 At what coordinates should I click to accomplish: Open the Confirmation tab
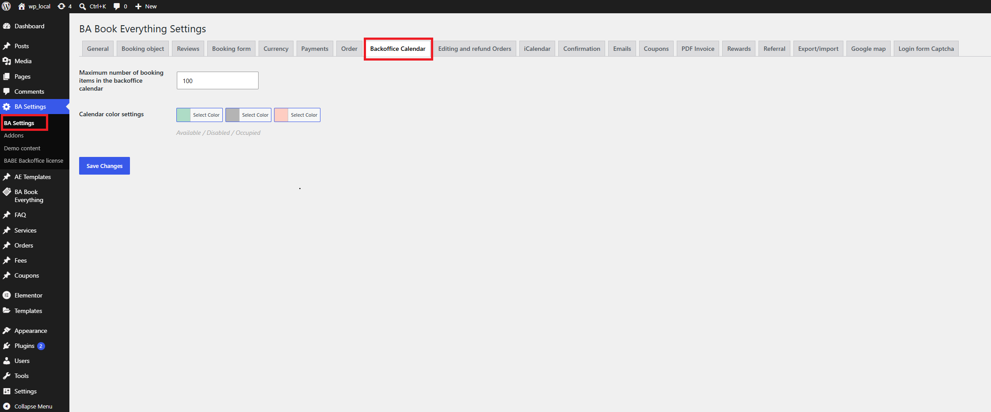pos(582,49)
